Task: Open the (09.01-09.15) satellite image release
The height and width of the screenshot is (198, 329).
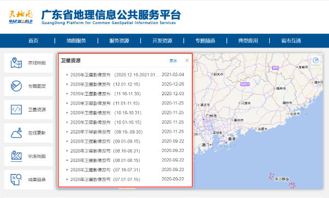Action: [x=105, y=141]
